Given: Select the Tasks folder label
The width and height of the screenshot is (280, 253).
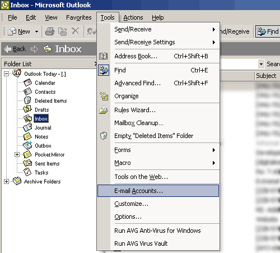Looking at the screenshot, I should (x=41, y=172).
